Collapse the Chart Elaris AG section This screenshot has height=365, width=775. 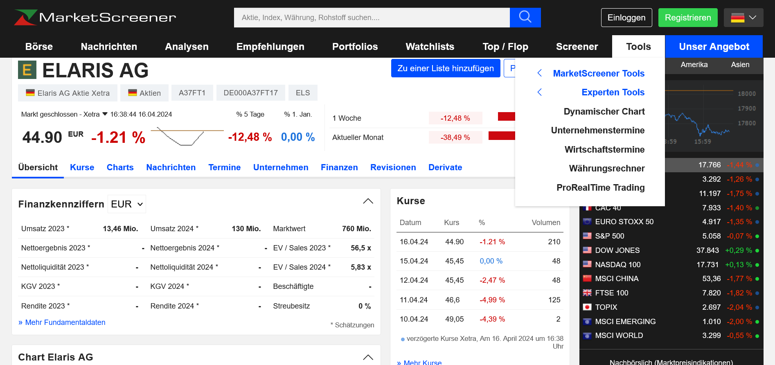(x=368, y=357)
